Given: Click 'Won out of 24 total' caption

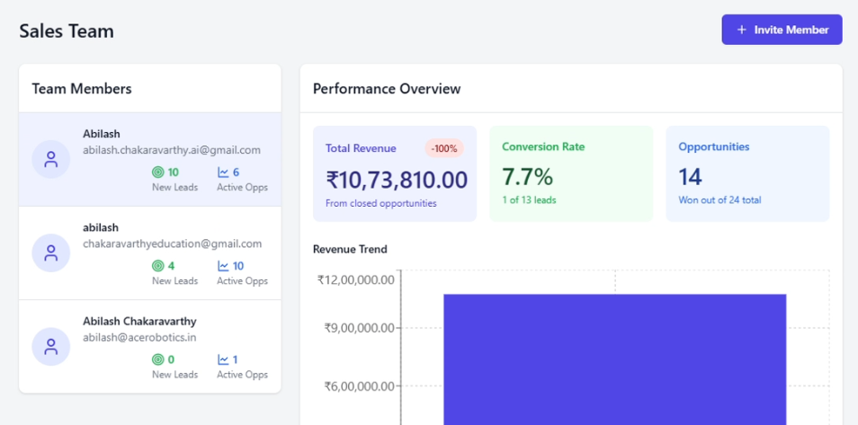Looking at the screenshot, I should click(719, 200).
